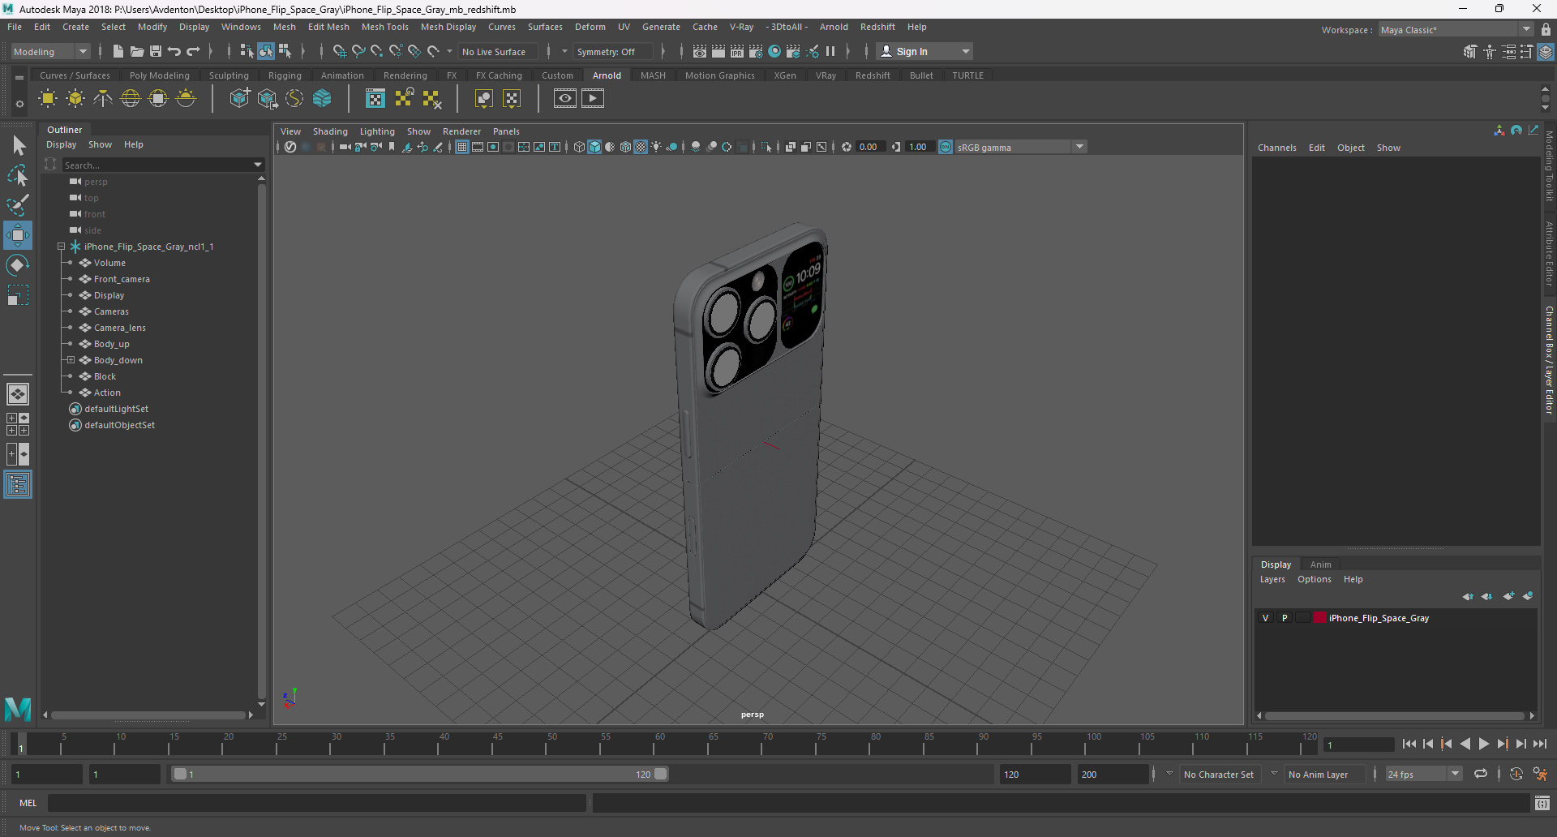Click the Arnold render eye icon
The image size is (1557, 837).
(565, 99)
